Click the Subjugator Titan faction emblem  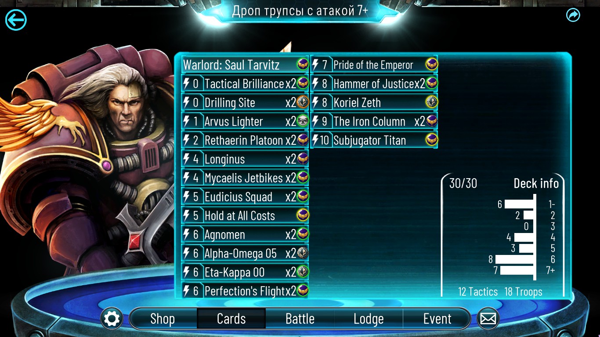click(x=432, y=140)
